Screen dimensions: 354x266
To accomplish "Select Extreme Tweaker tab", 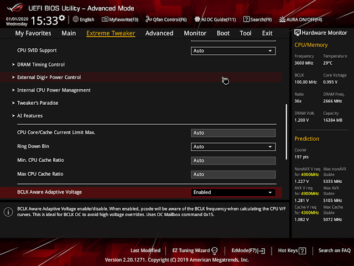I will pyautogui.click(x=111, y=33).
